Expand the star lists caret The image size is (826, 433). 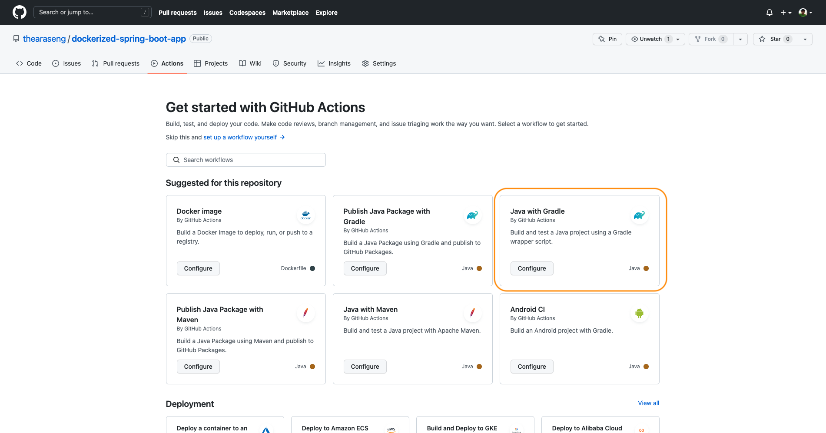(x=805, y=39)
